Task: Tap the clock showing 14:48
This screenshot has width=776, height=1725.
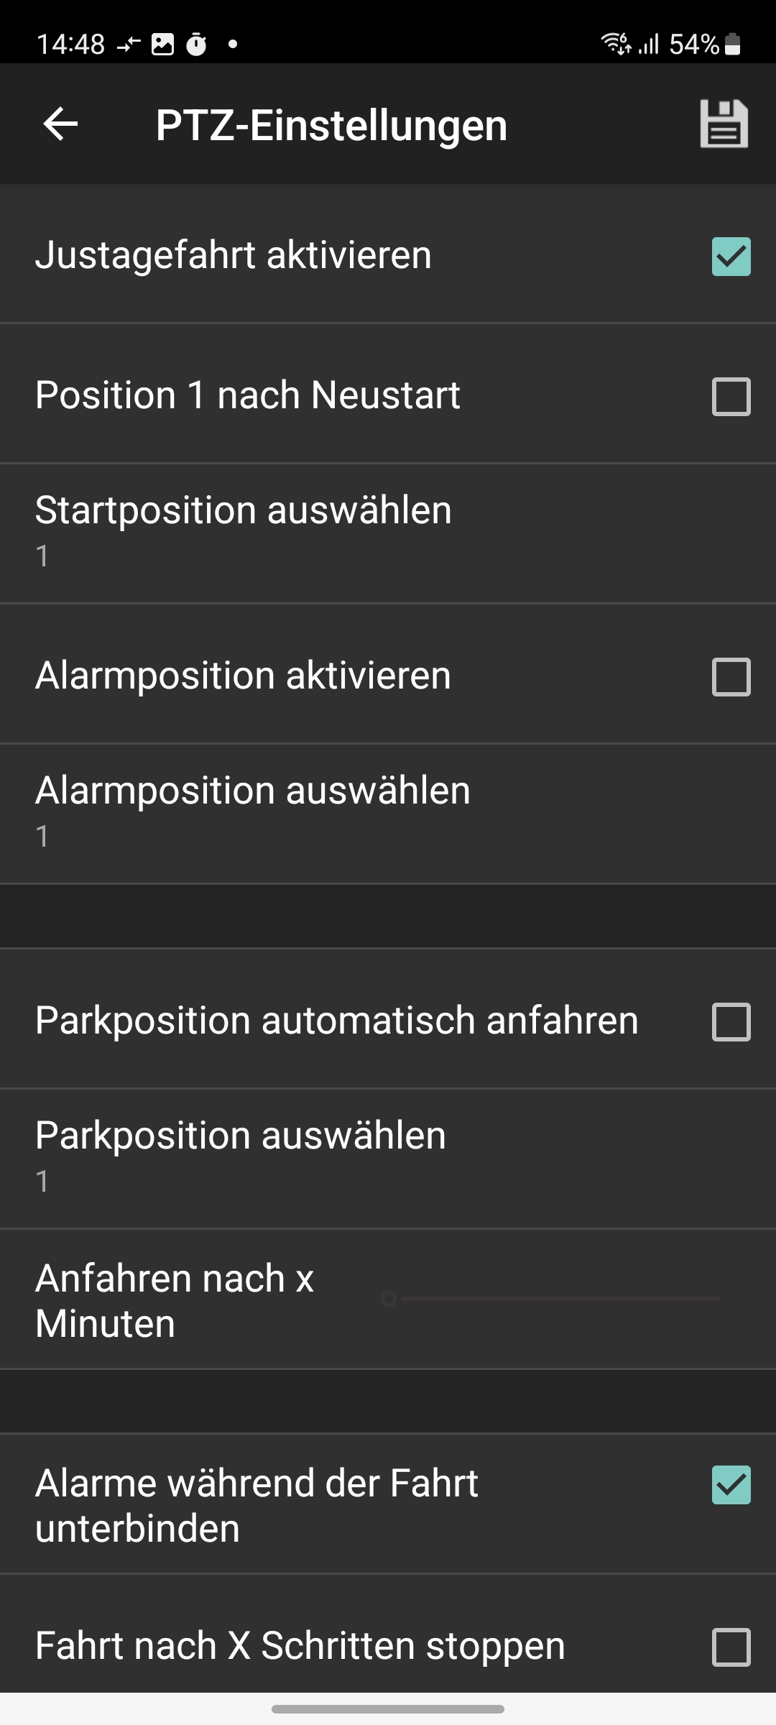Action: tap(70, 45)
